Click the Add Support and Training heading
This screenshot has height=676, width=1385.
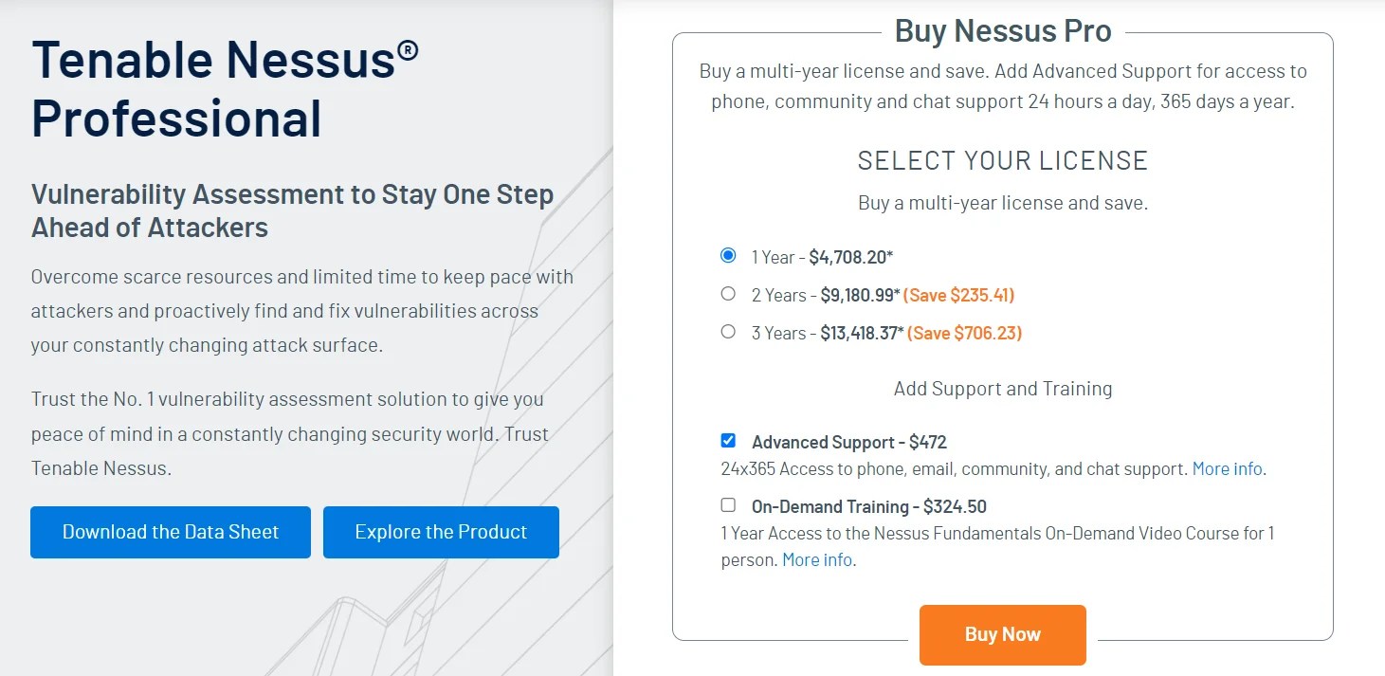[x=1002, y=389]
